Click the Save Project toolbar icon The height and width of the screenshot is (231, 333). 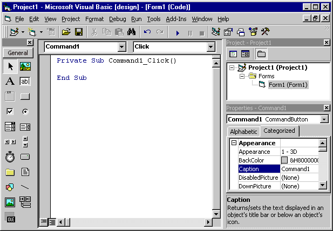[x=79, y=32]
